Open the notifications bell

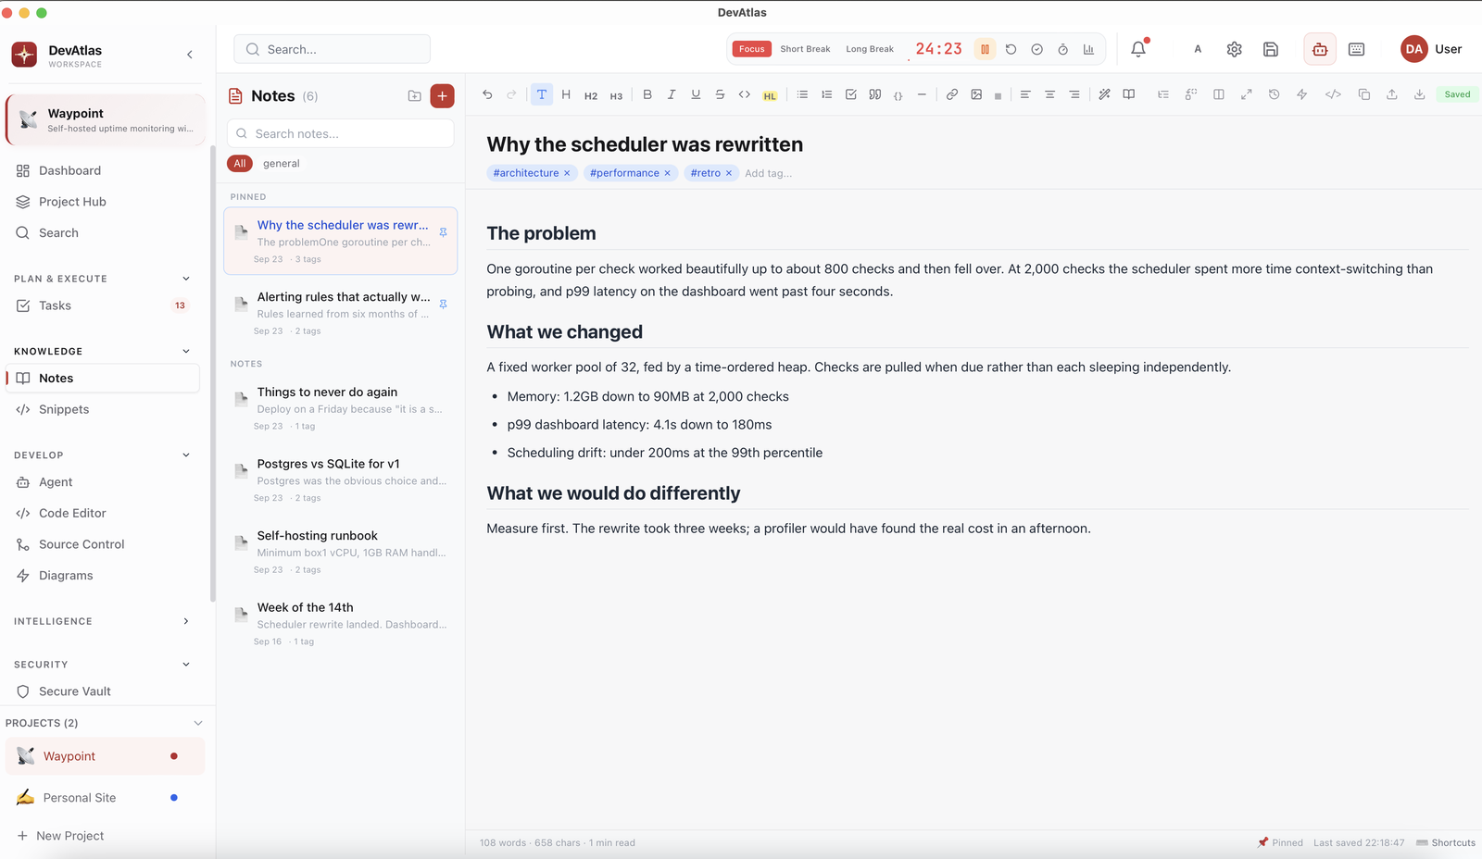[x=1138, y=49]
